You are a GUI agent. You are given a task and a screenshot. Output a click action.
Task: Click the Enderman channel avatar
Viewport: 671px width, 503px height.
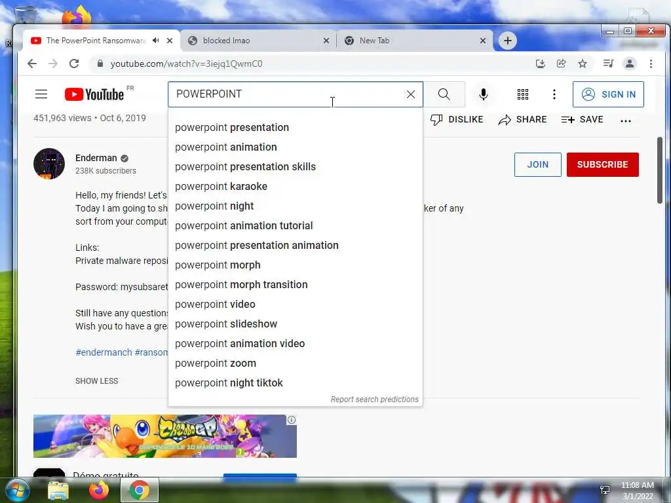pos(49,164)
